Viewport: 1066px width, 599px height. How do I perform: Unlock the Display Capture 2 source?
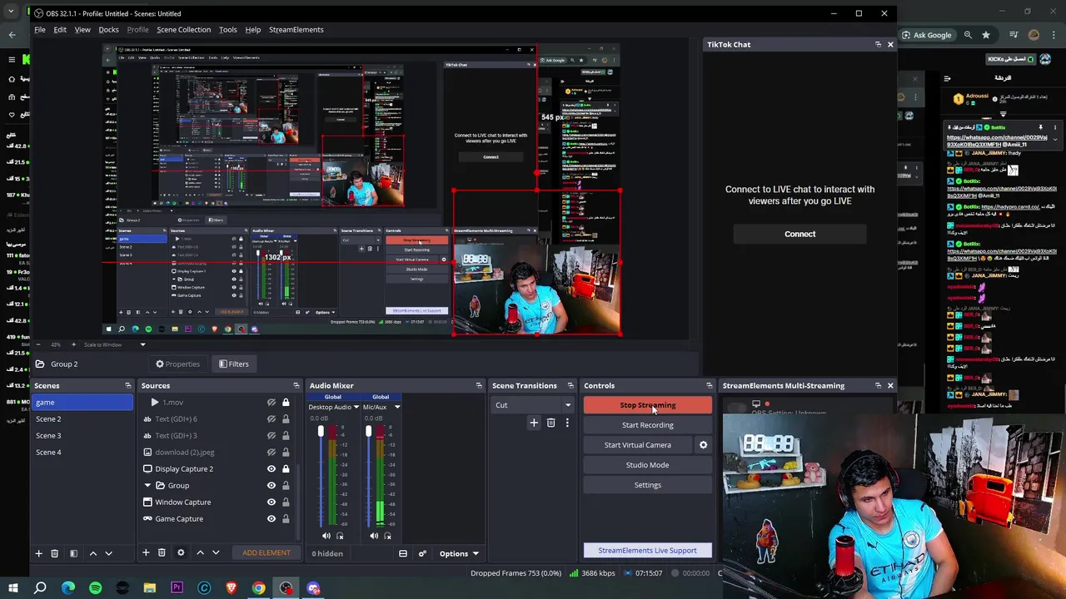[286, 468]
